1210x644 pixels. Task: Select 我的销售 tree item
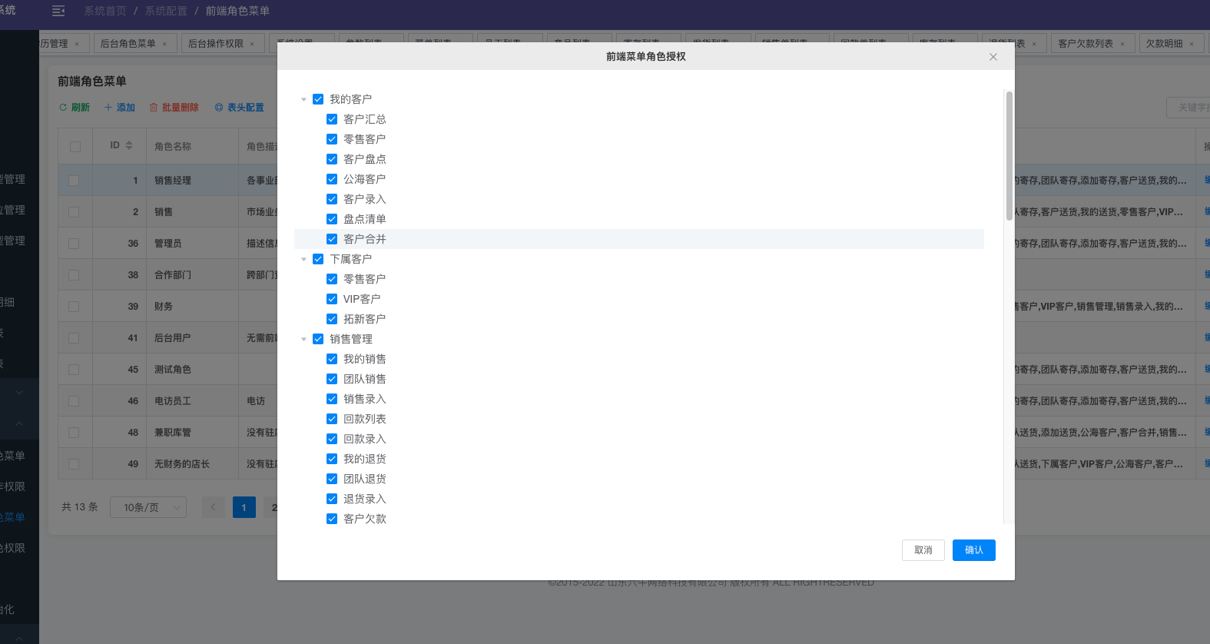(365, 359)
